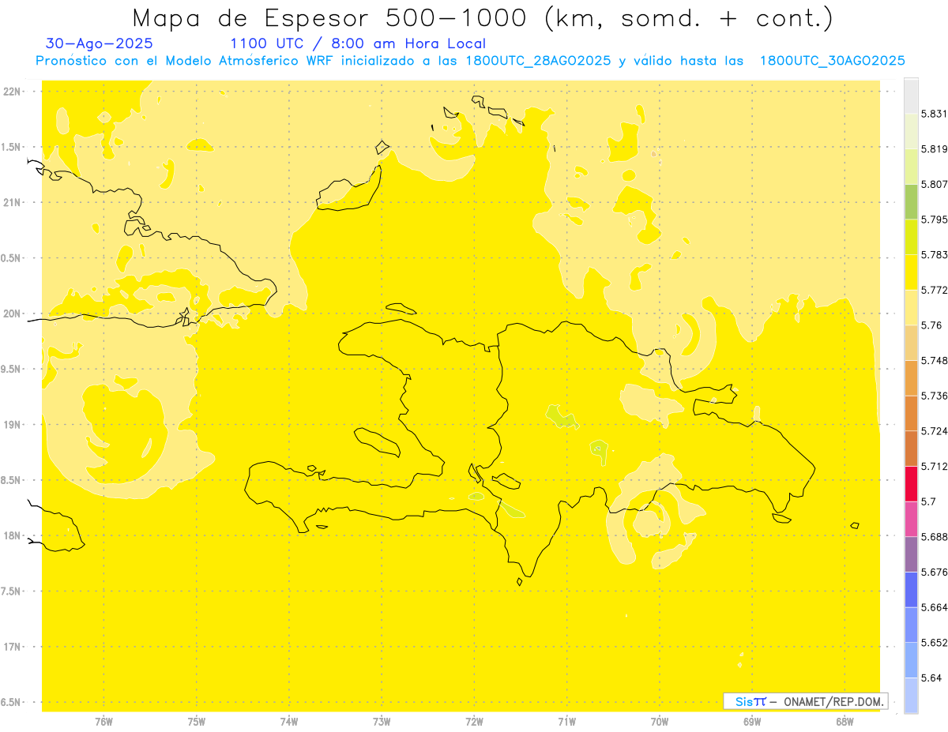This screenshot has height=732, width=948.
Task: Click the lowest scale label 5.64
Action: click(932, 678)
